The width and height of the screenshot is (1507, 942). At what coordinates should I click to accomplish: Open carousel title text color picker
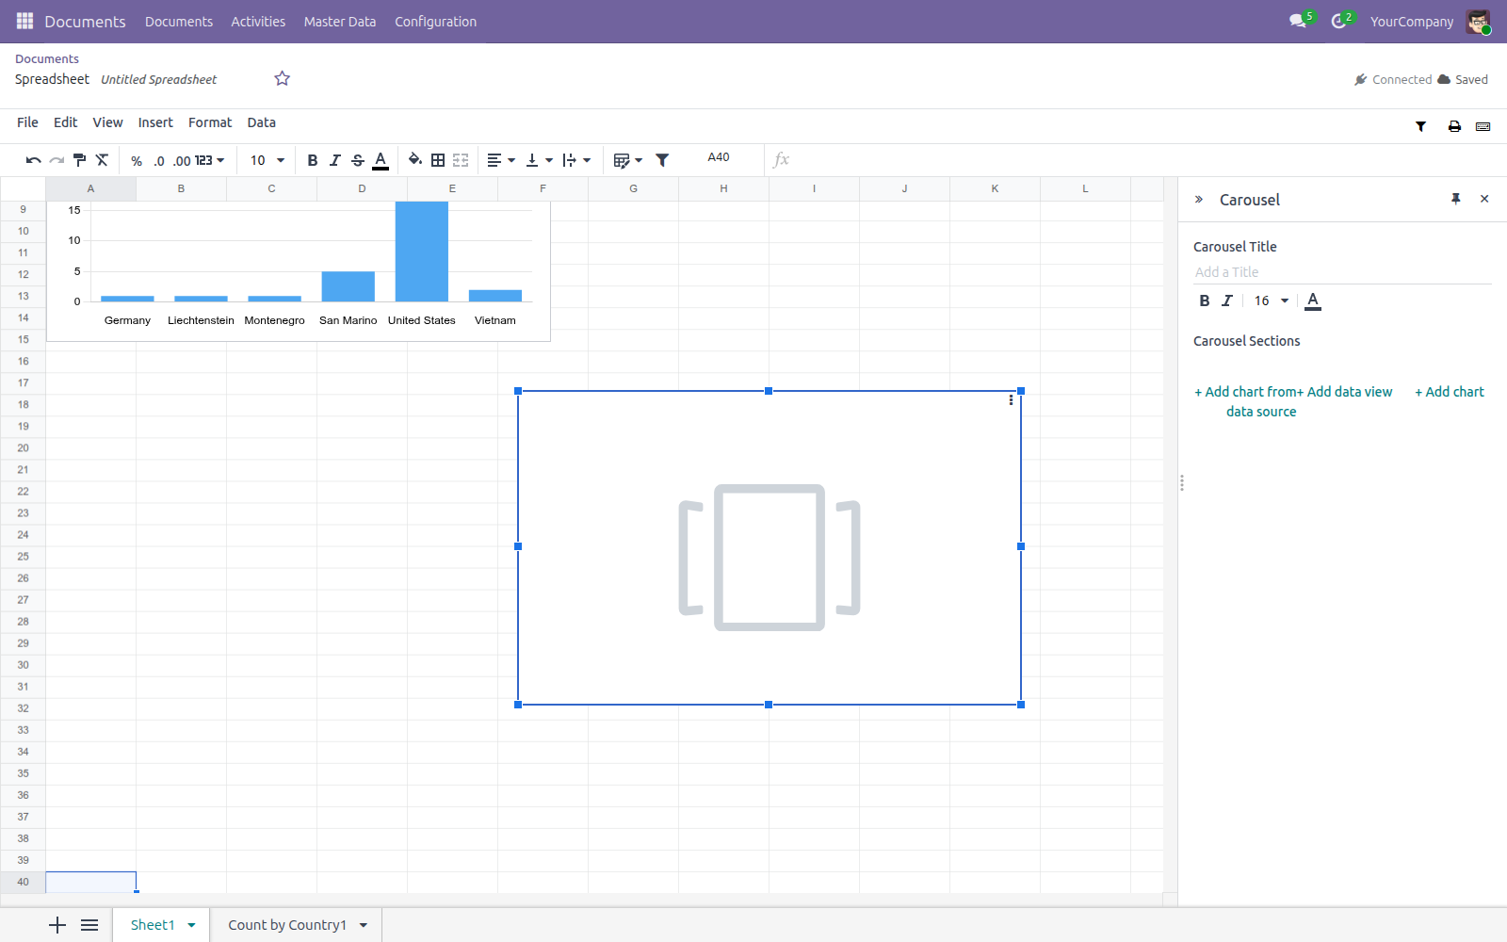pyautogui.click(x=1313, y=300)
